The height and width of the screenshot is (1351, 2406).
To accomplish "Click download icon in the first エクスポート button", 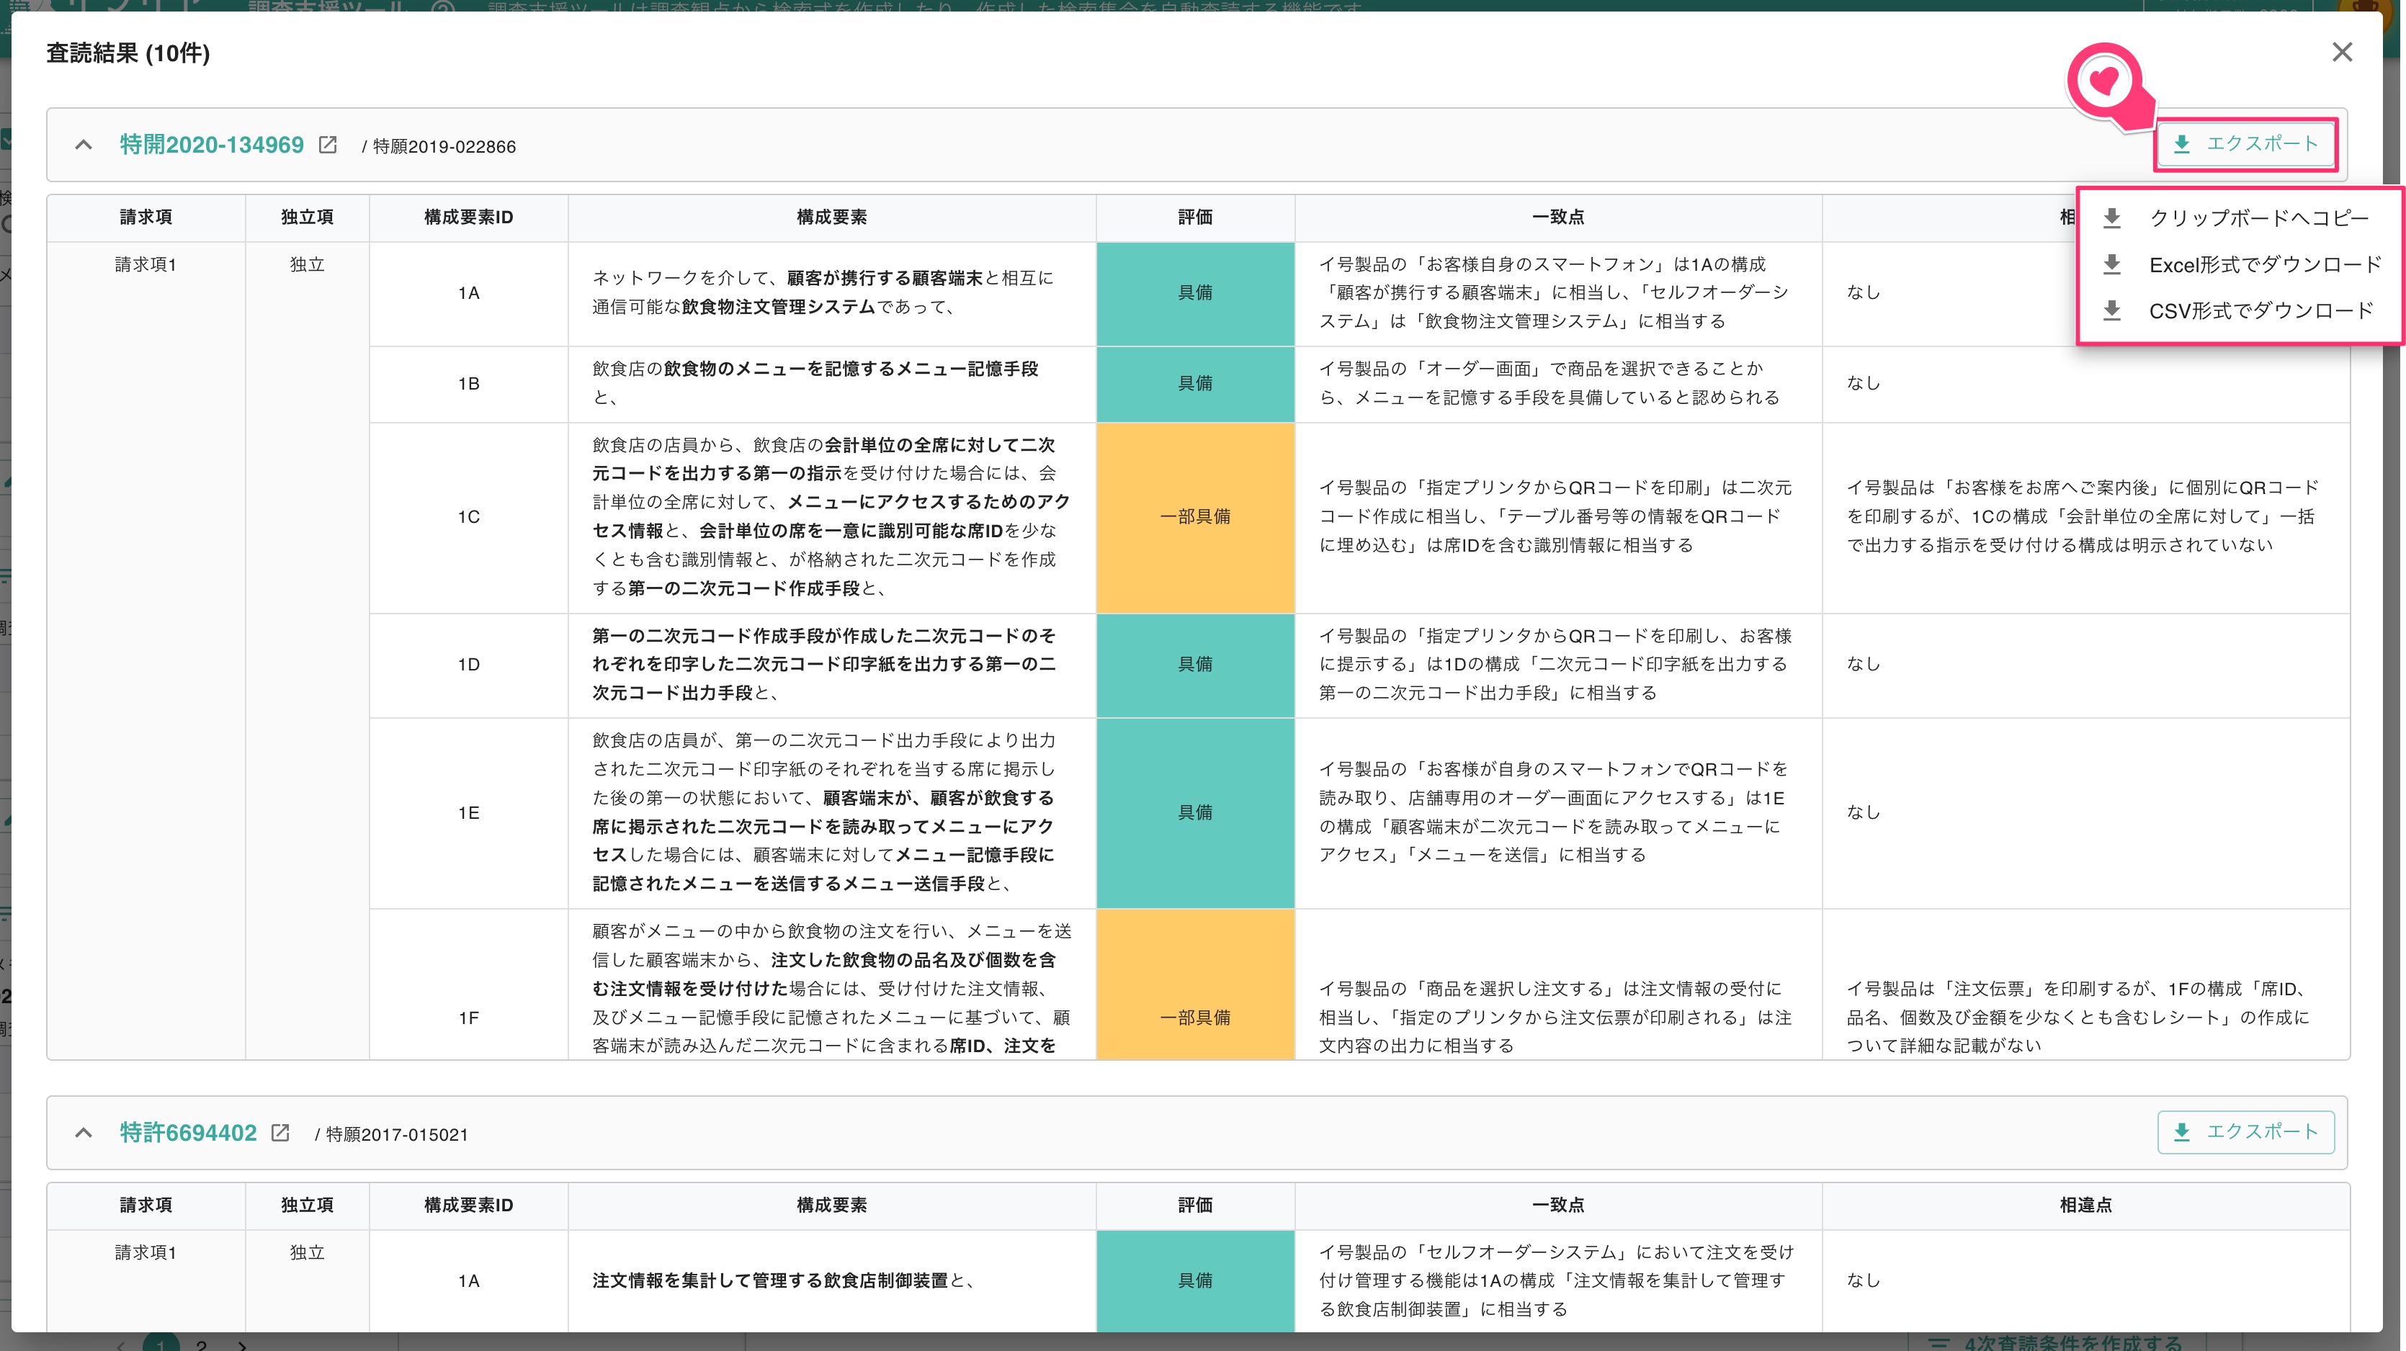I will [x=2183, y=144].
